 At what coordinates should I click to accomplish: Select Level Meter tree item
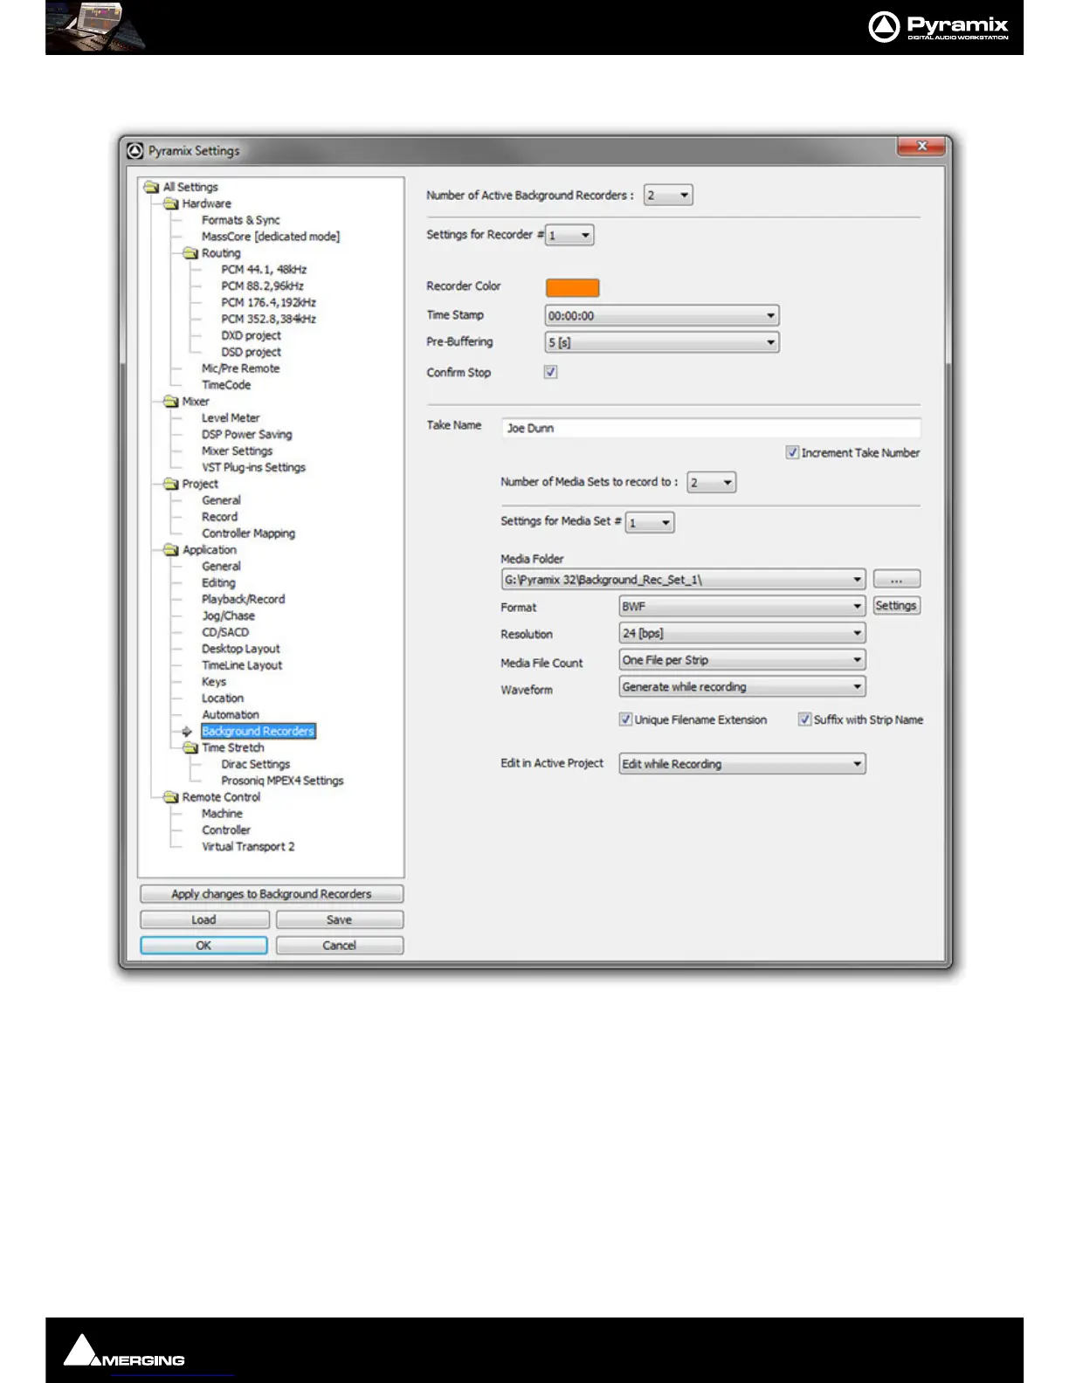(x=231, y=418)
